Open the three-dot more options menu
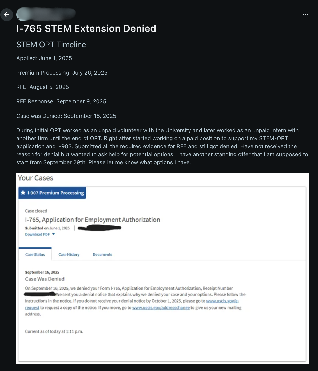The image size is (318, 371). click(306, 15)
